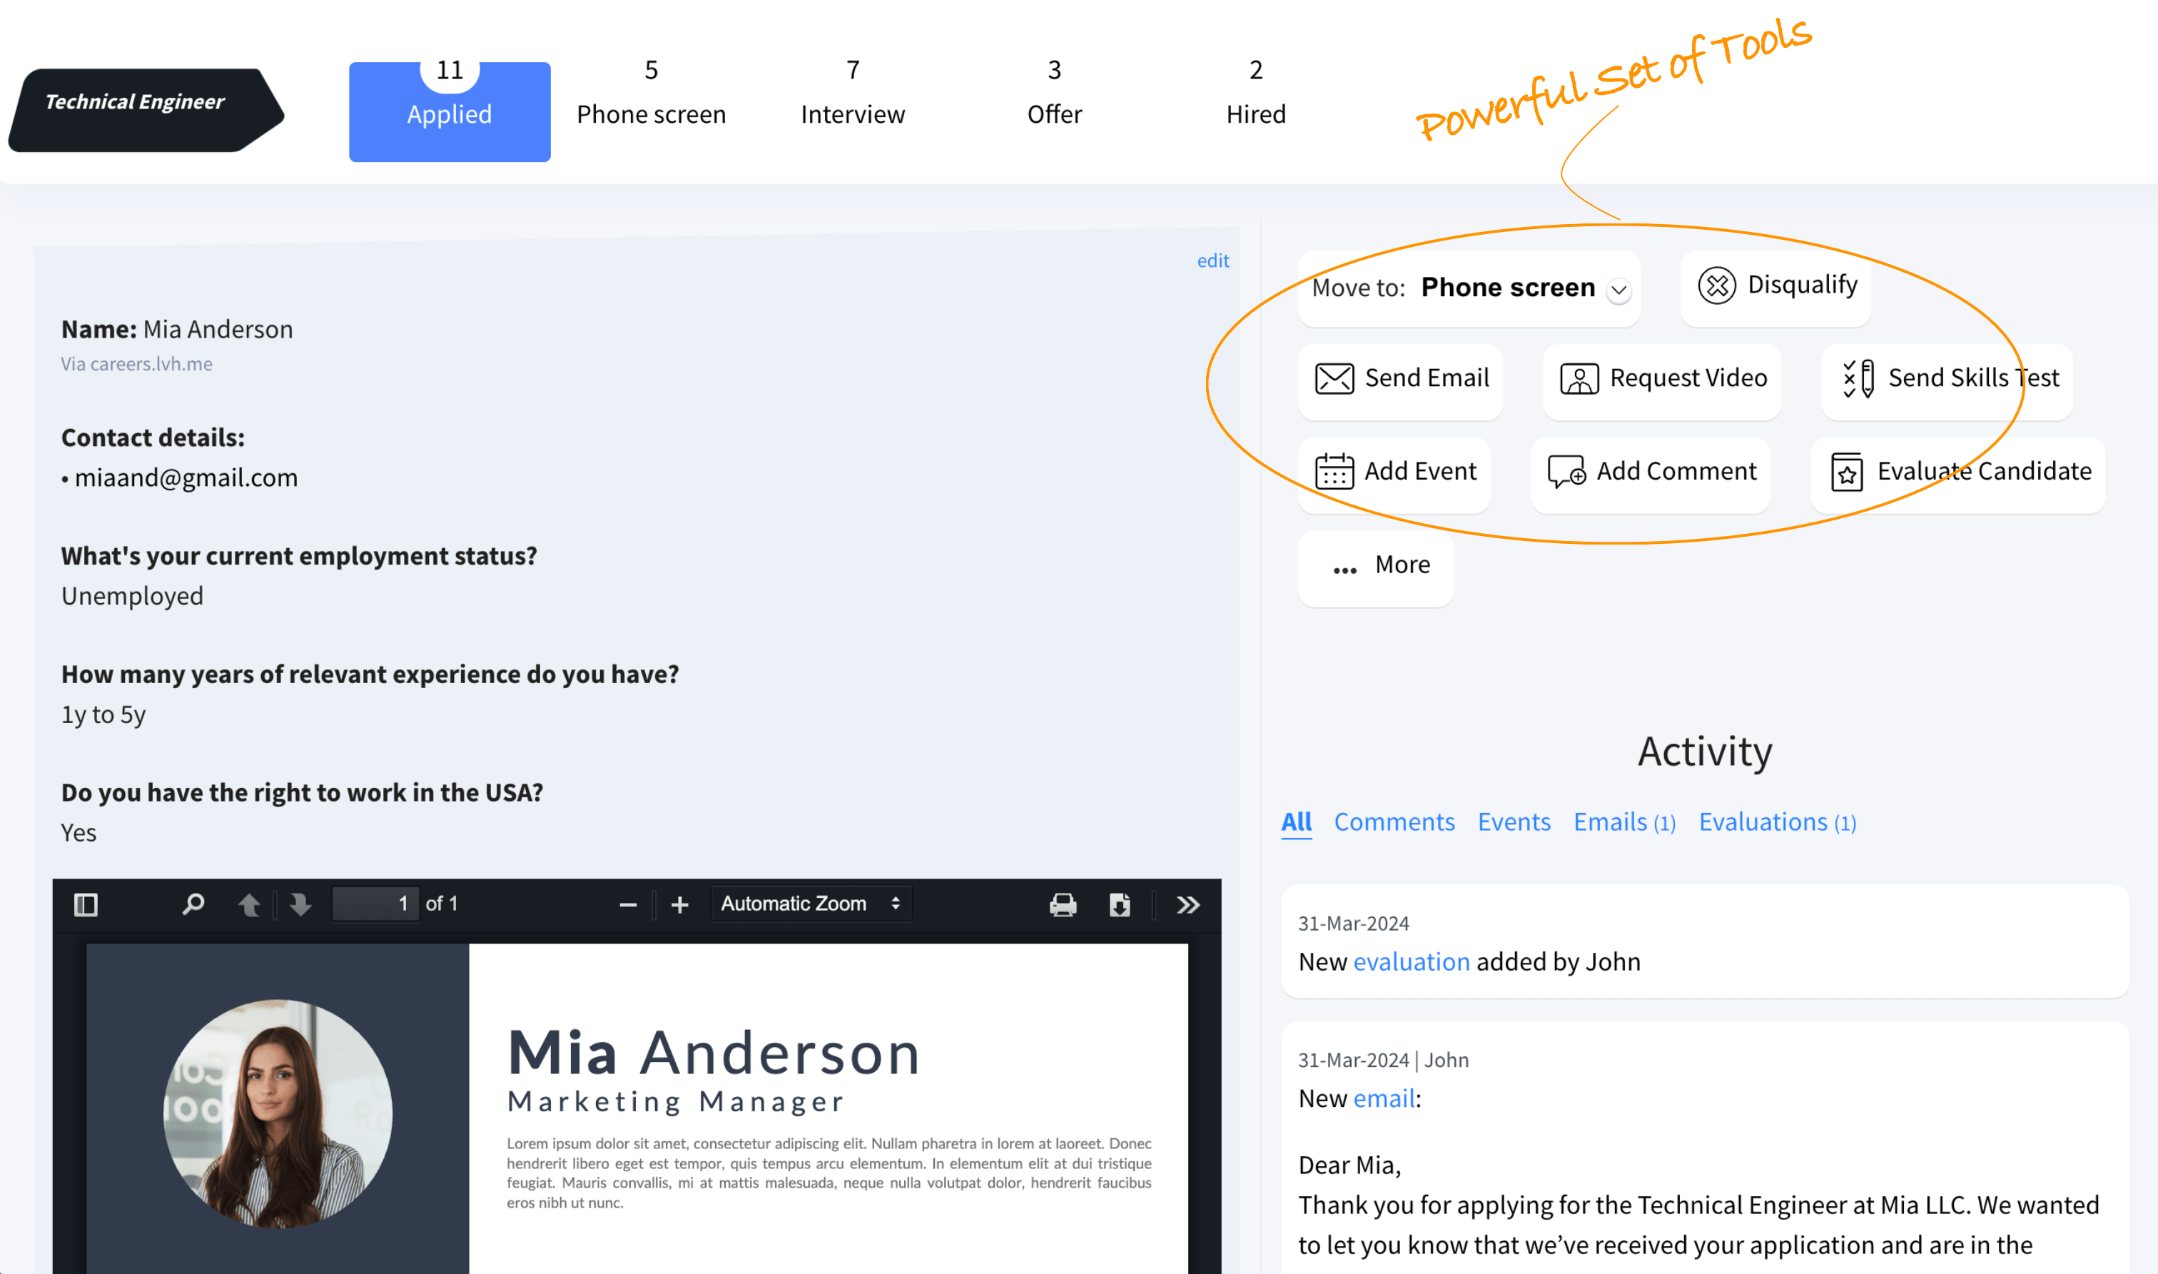Screen dimensions: 2158x1274
Task: Open PDF tools double-chevron menu
Action: point(1188,905)
